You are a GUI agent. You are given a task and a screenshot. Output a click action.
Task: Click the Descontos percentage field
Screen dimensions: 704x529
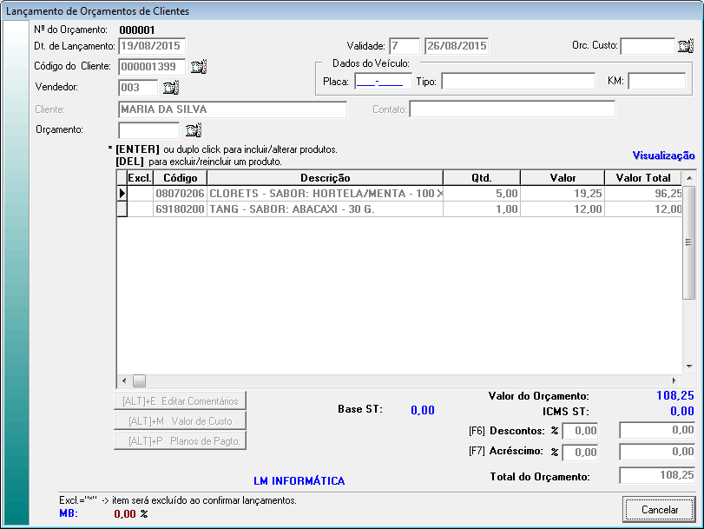579,430
